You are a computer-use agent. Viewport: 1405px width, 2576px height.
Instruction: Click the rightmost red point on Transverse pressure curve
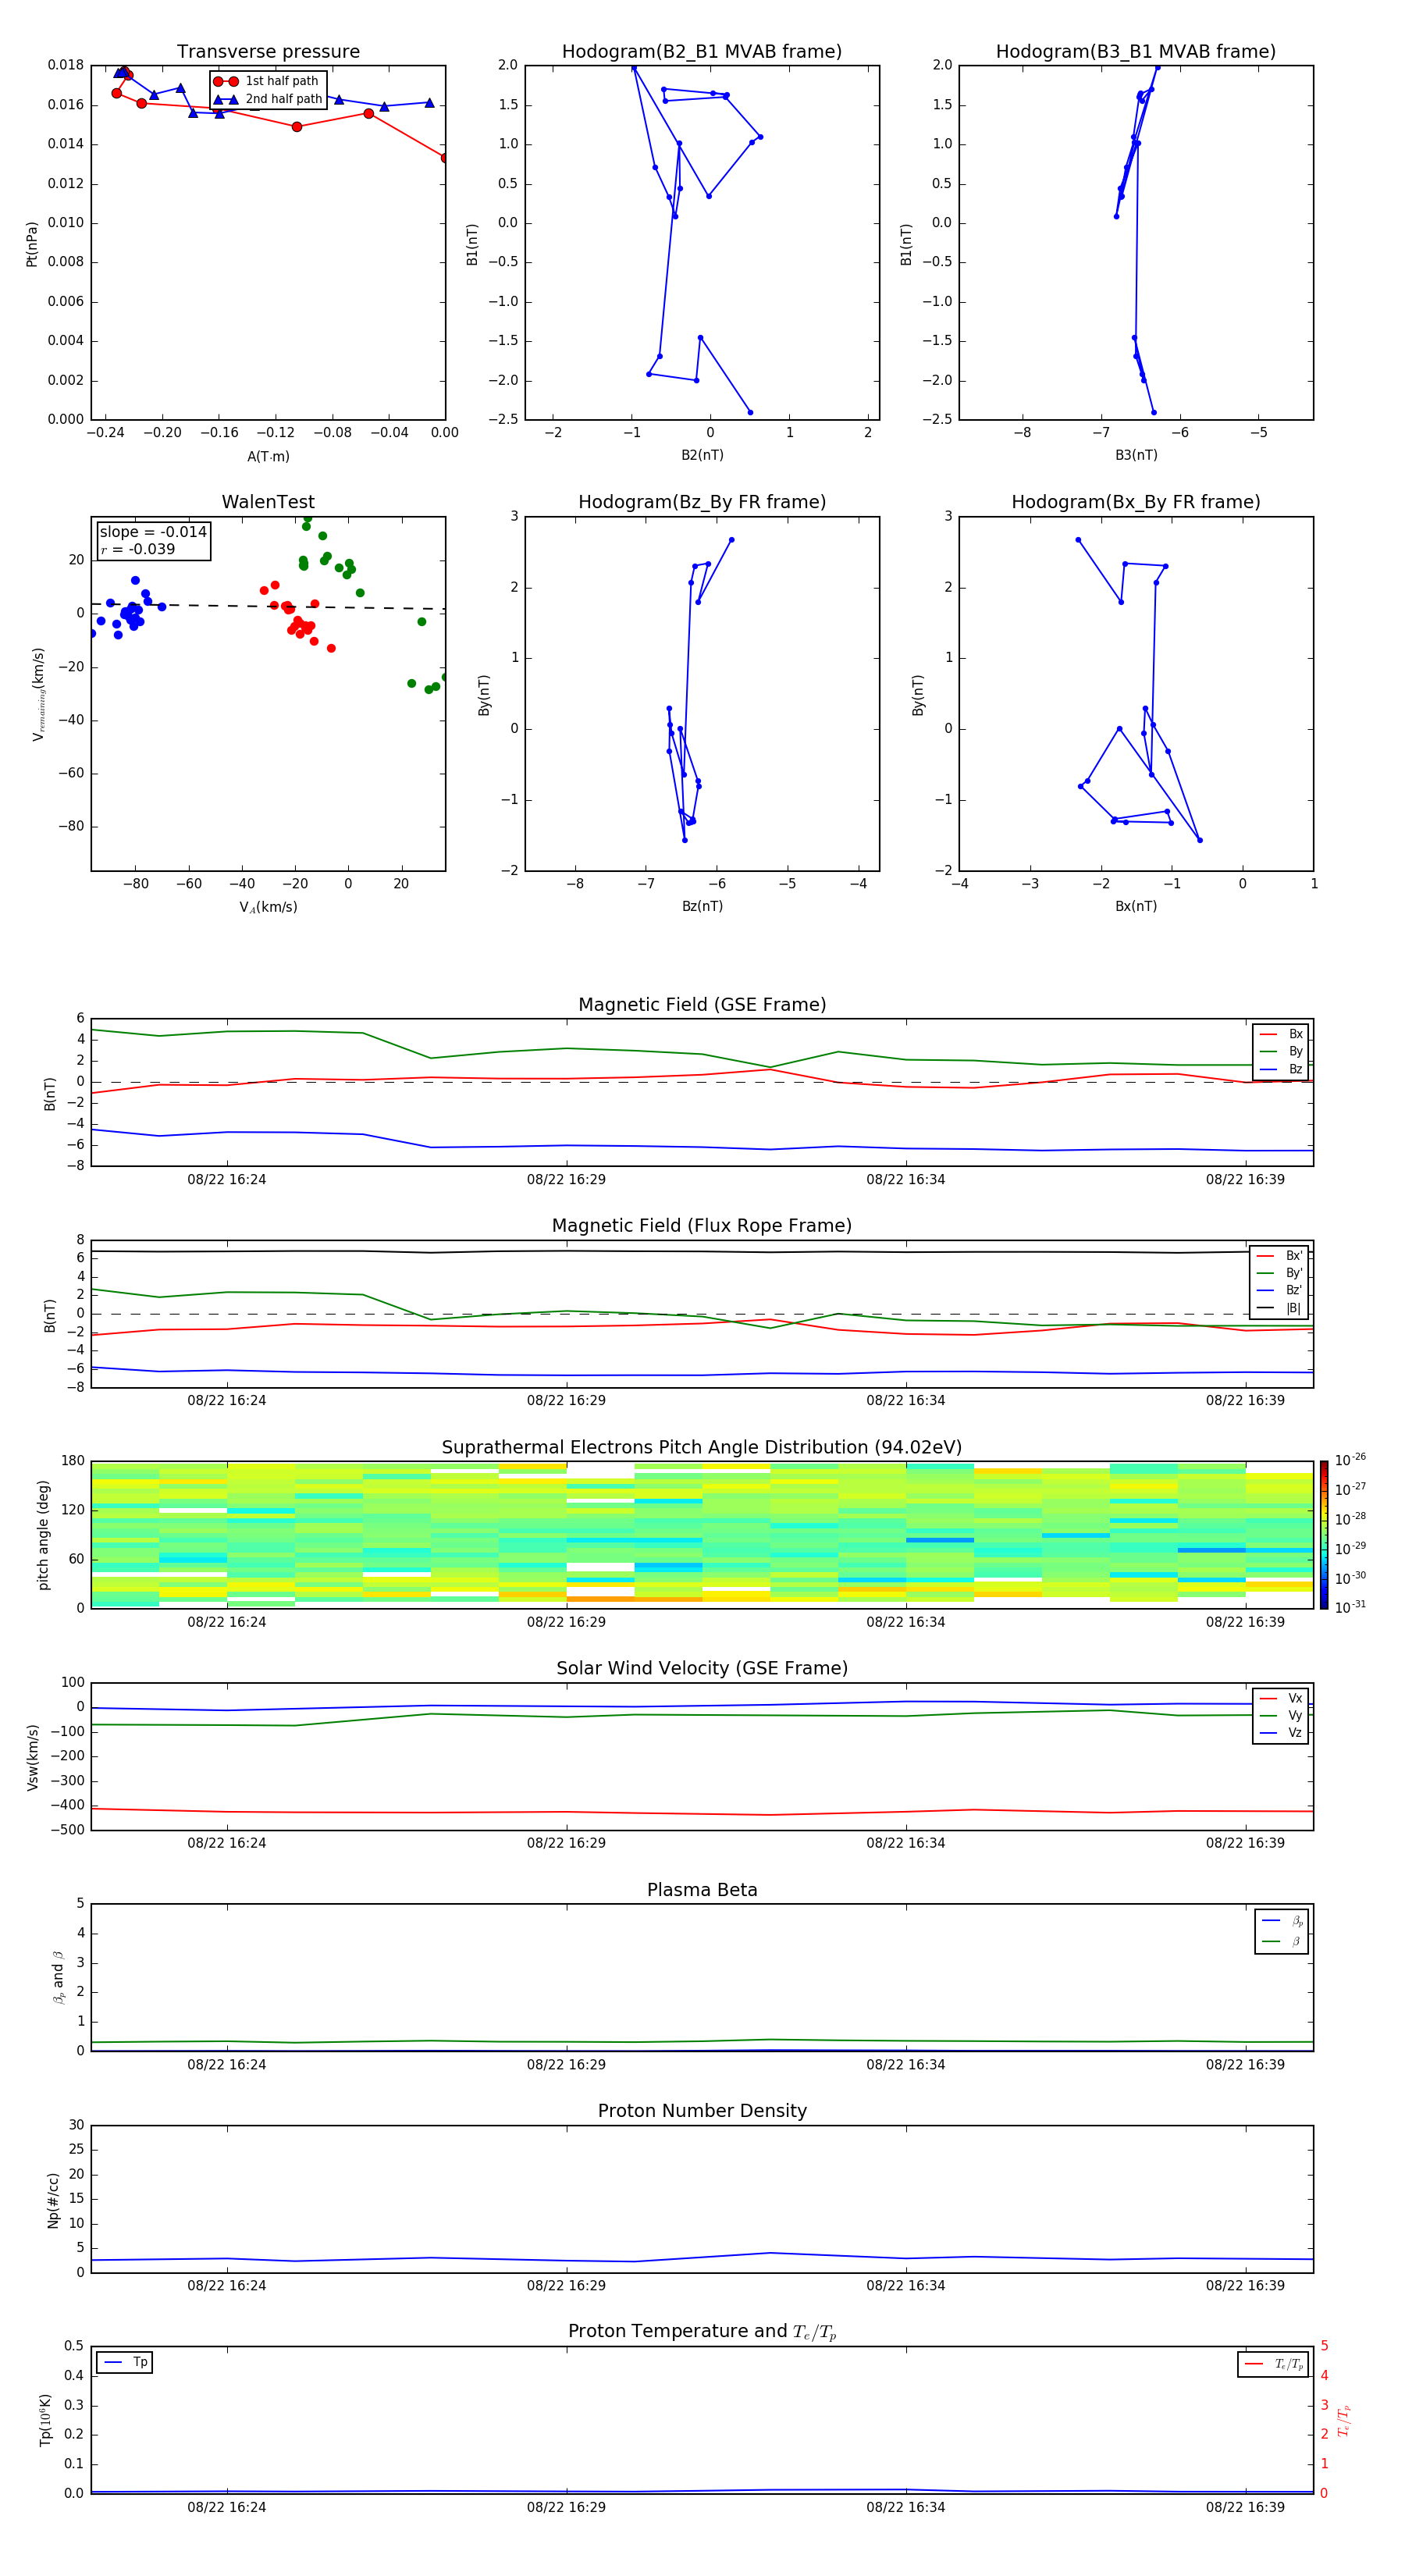pyautogui.click(x=445, y=158)
